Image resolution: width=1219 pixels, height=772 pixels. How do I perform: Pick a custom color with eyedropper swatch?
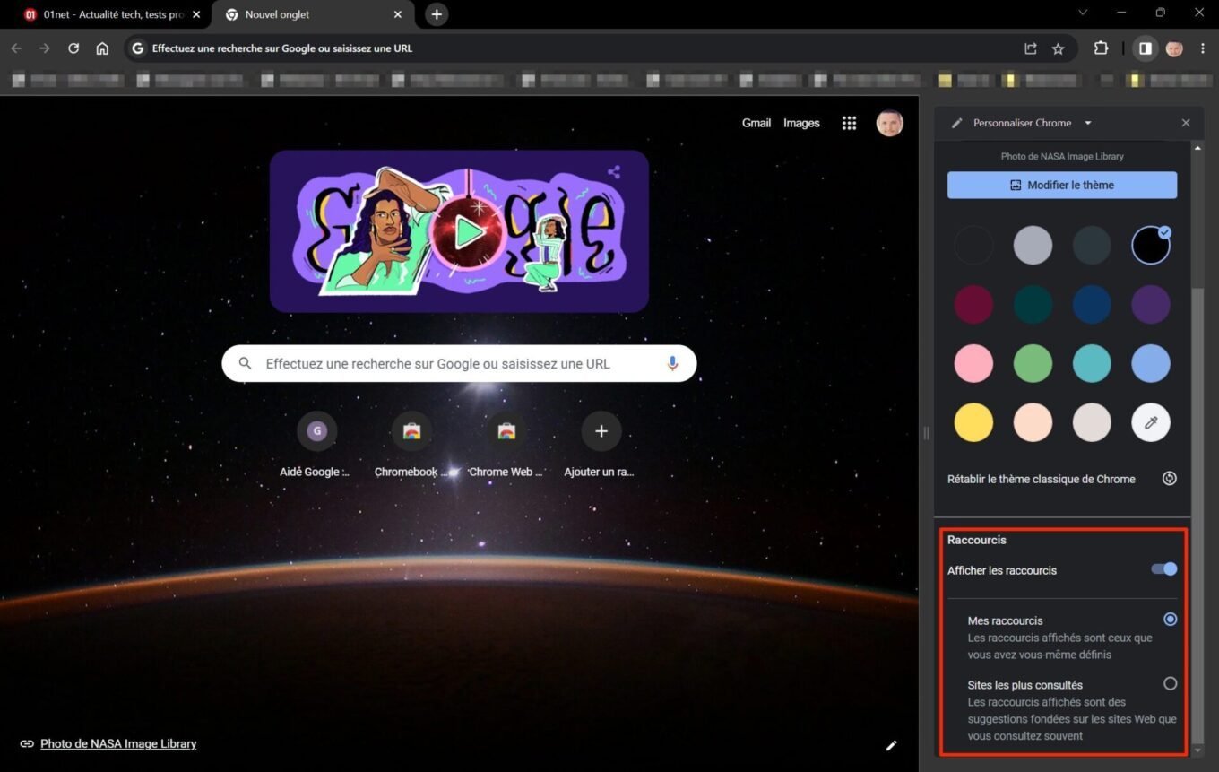[x=1151, y=422]
